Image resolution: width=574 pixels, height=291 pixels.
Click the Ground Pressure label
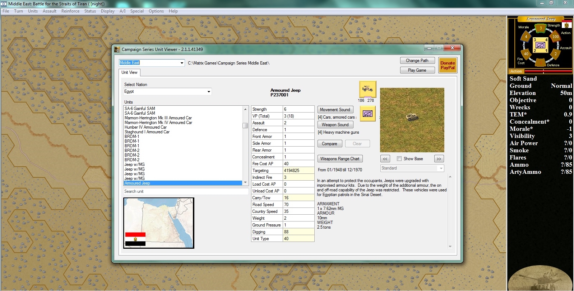click(267, 225)
